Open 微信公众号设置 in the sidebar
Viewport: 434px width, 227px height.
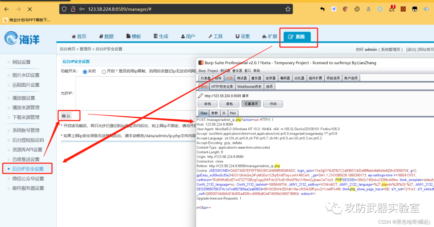pos(28,178)
